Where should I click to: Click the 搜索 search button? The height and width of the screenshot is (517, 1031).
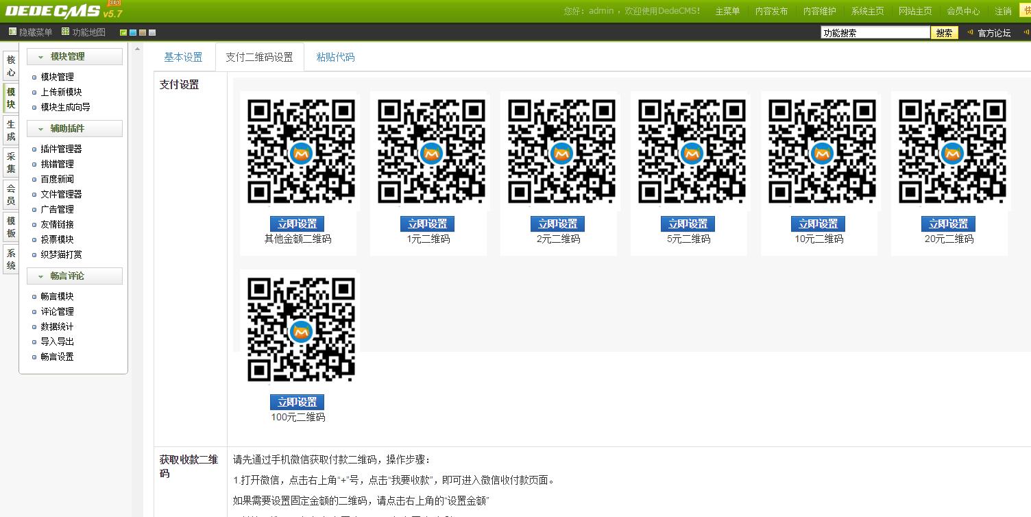click(945, 32)
